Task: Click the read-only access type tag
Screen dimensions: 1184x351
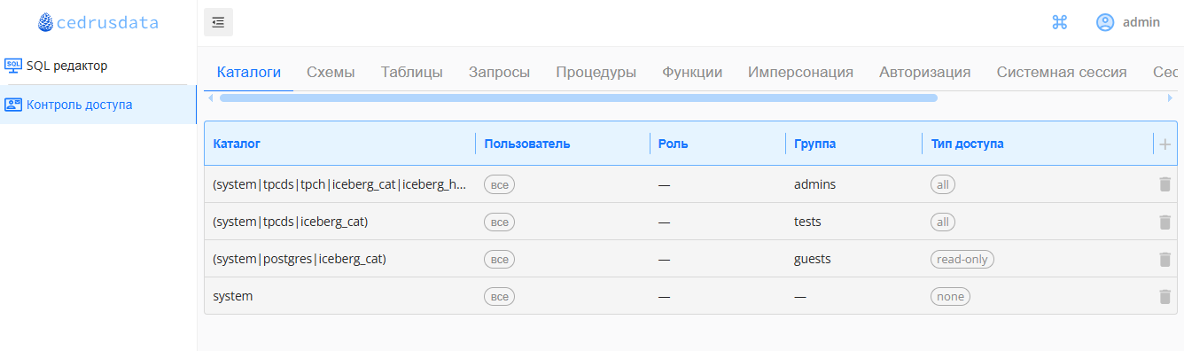Action: [962, 259]
